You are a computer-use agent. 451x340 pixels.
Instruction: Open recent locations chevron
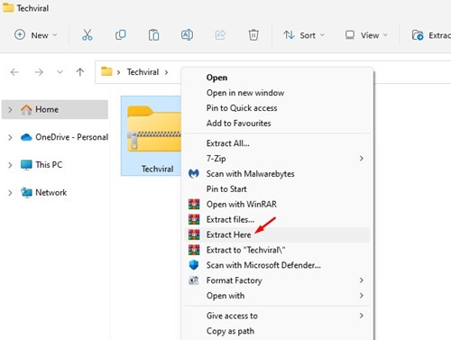tap(60, 72)
